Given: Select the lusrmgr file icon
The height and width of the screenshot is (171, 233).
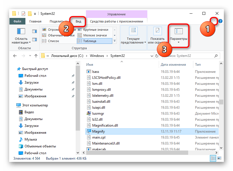Looking at the screenshot, I should 89,114.
